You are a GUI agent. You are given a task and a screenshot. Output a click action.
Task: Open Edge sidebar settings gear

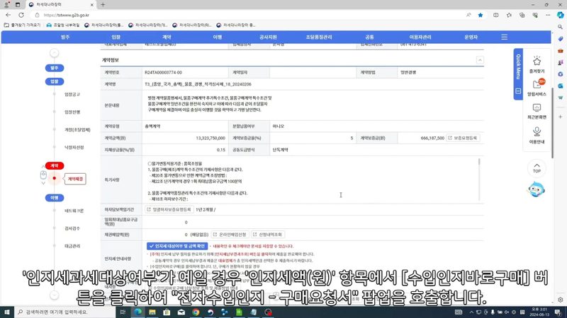pyautogui.click(x=560, y=300)
